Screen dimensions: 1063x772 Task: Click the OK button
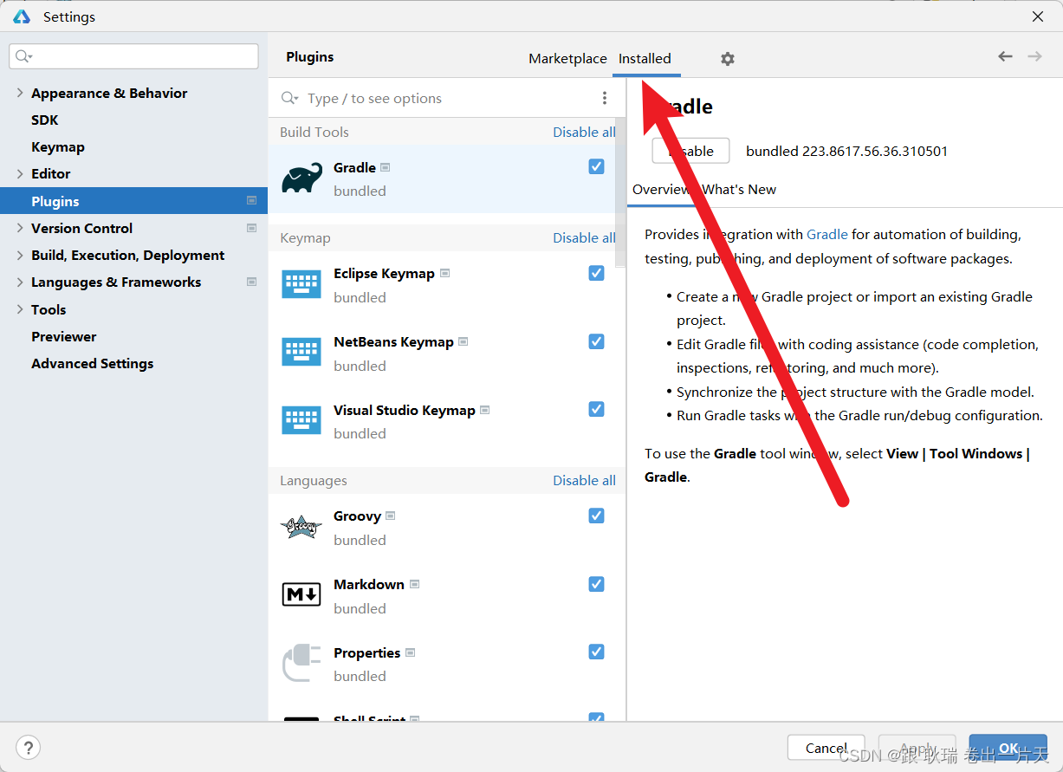[1008, 748]
